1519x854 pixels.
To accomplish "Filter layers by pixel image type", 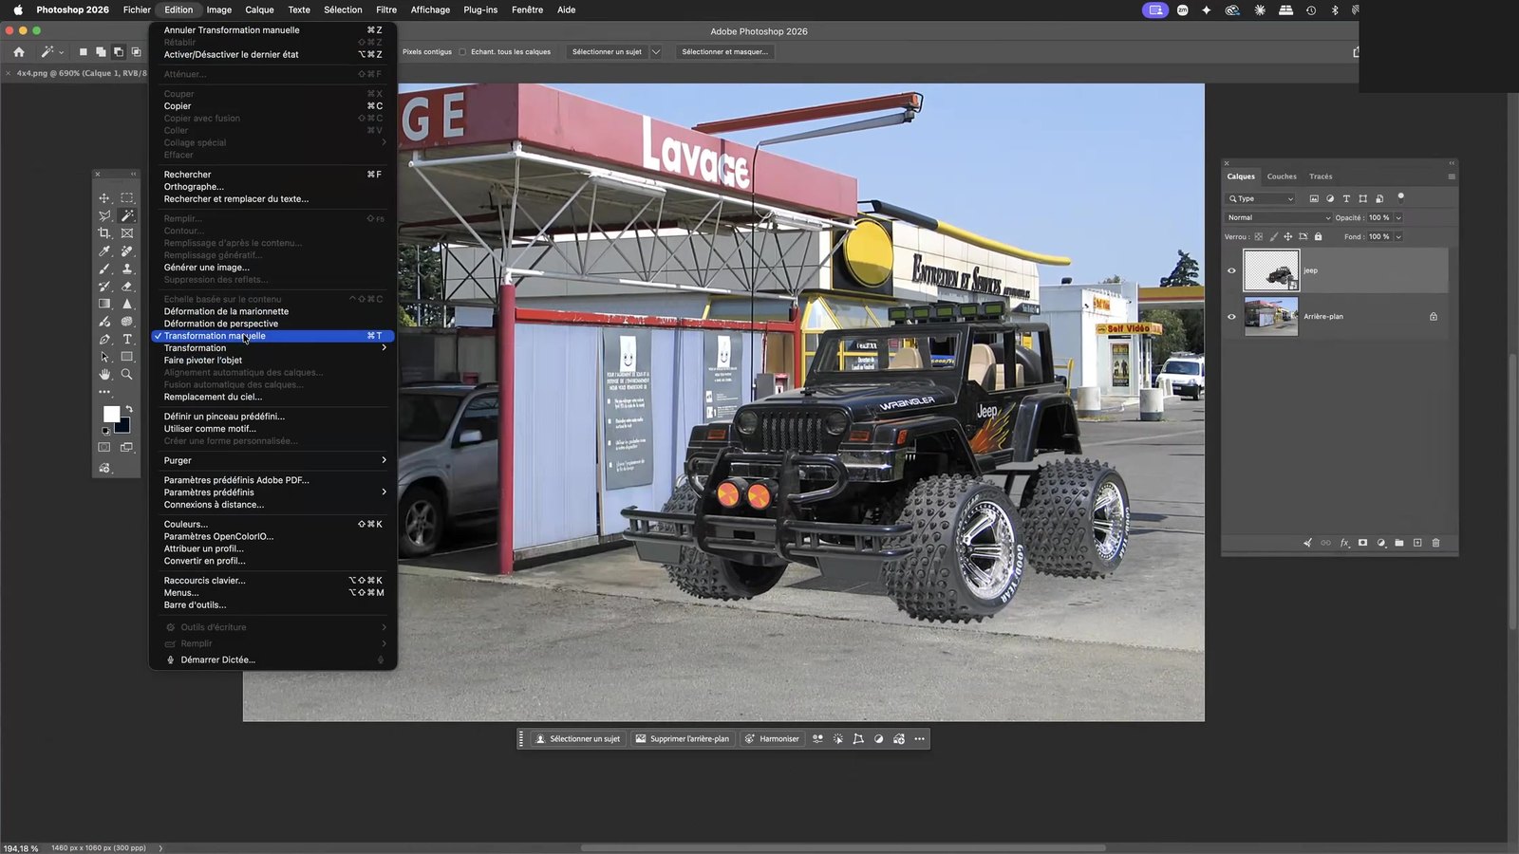I will coord(1314,198).
